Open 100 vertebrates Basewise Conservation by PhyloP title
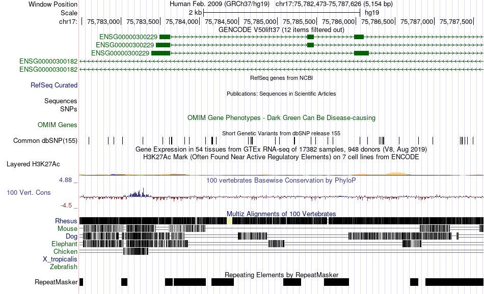 click(x=281, y=180)
